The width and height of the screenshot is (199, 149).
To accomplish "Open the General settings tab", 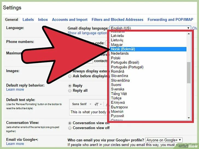I will click(11, 20).
